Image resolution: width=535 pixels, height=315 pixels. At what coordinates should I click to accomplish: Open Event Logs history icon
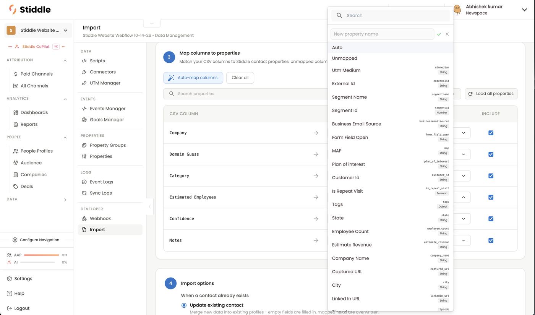point(84,182)
